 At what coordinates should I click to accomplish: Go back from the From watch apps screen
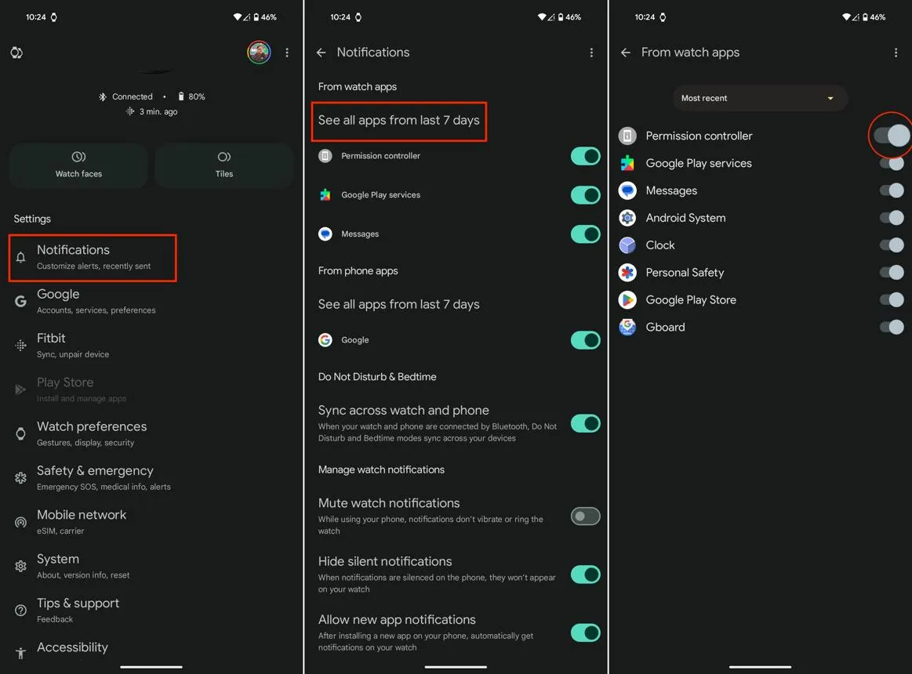626,53
